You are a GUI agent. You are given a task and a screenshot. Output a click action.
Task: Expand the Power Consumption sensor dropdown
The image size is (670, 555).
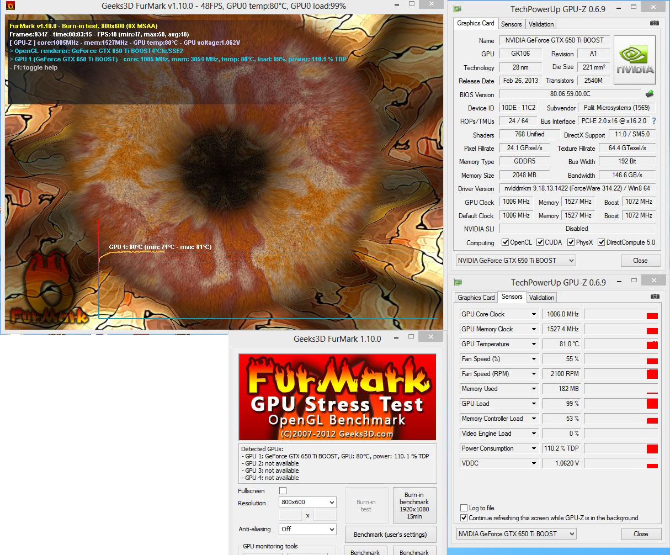click(x=534, y=448)
